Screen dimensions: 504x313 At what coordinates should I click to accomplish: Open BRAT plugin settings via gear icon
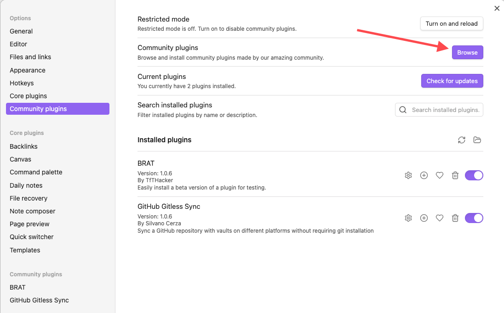408,175
